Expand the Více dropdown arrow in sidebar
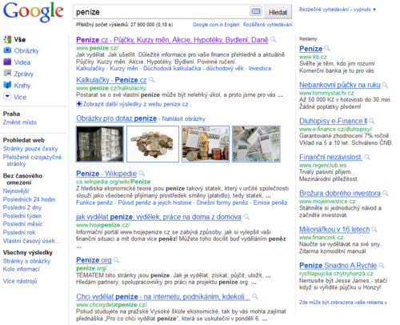The height and width of the screenshot is (325, 400). (7, 96)
